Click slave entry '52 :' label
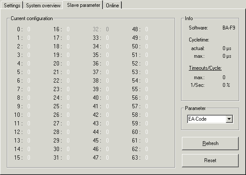The image size is (246, 175). click(x=136, y=63)
